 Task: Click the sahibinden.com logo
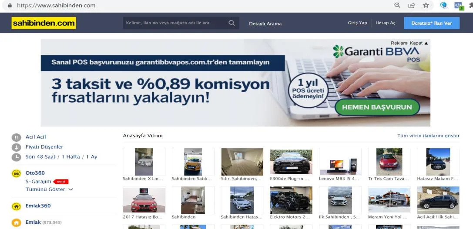point(44,23)
